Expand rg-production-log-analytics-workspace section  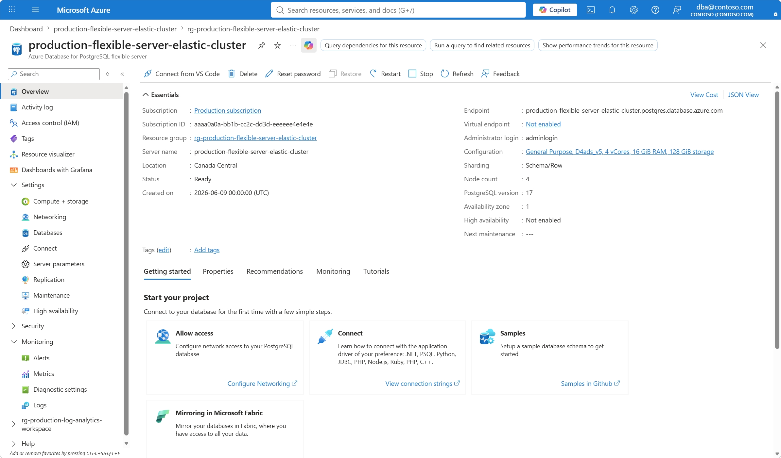(14, 424)
